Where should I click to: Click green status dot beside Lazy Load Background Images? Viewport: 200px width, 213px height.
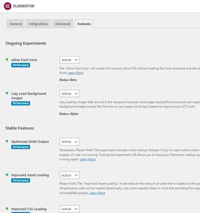pyautogui.click(x=7, y=93)
